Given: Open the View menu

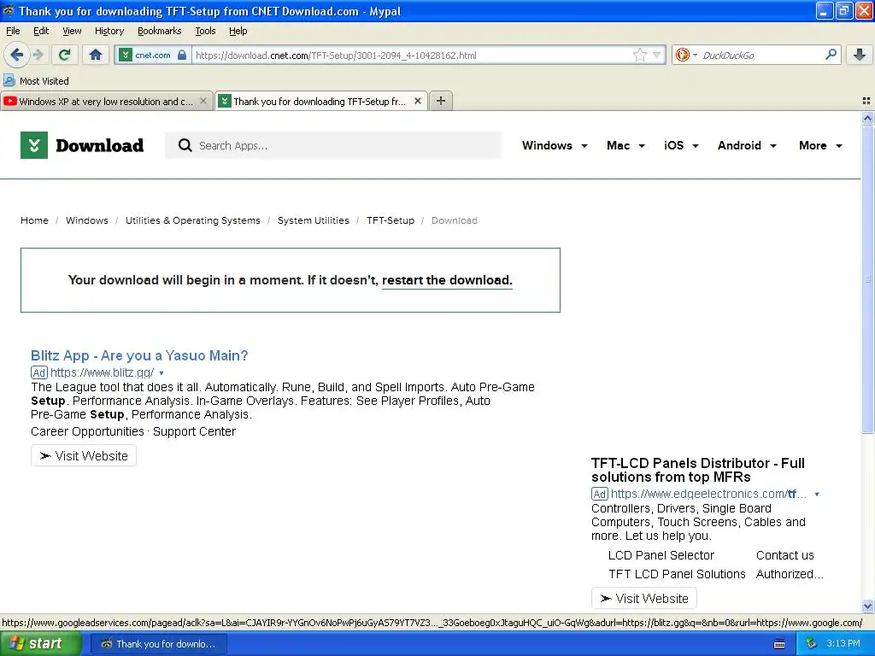Looking at the screenshot, I should pyautogui.click(x=72, y=31).
